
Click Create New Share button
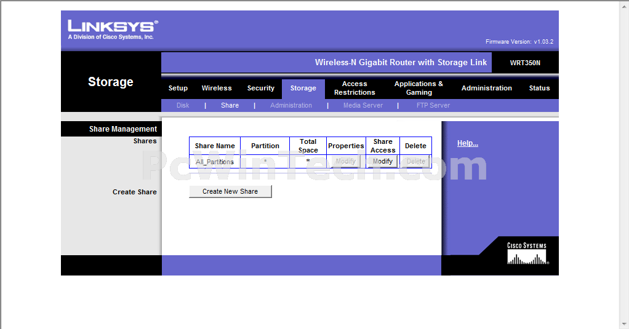click(x=230, y=191)
